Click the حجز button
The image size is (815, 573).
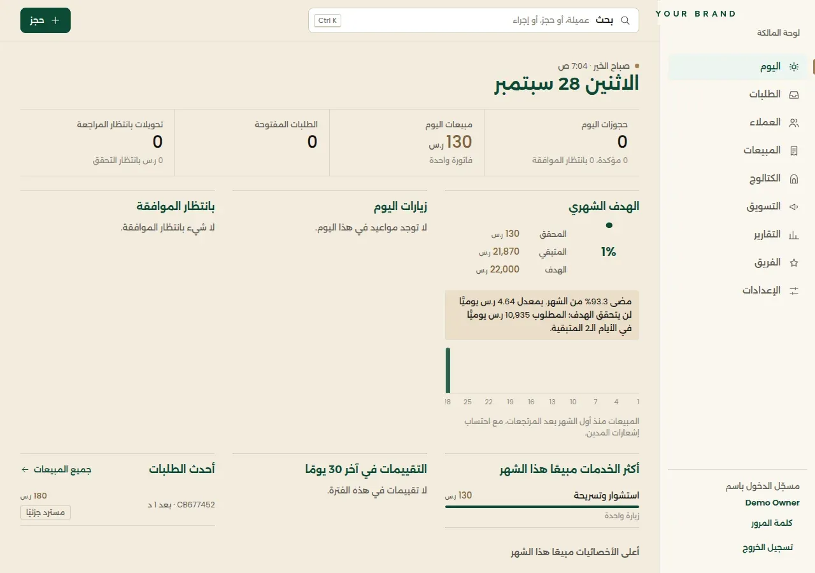click(x=45, y=20)
